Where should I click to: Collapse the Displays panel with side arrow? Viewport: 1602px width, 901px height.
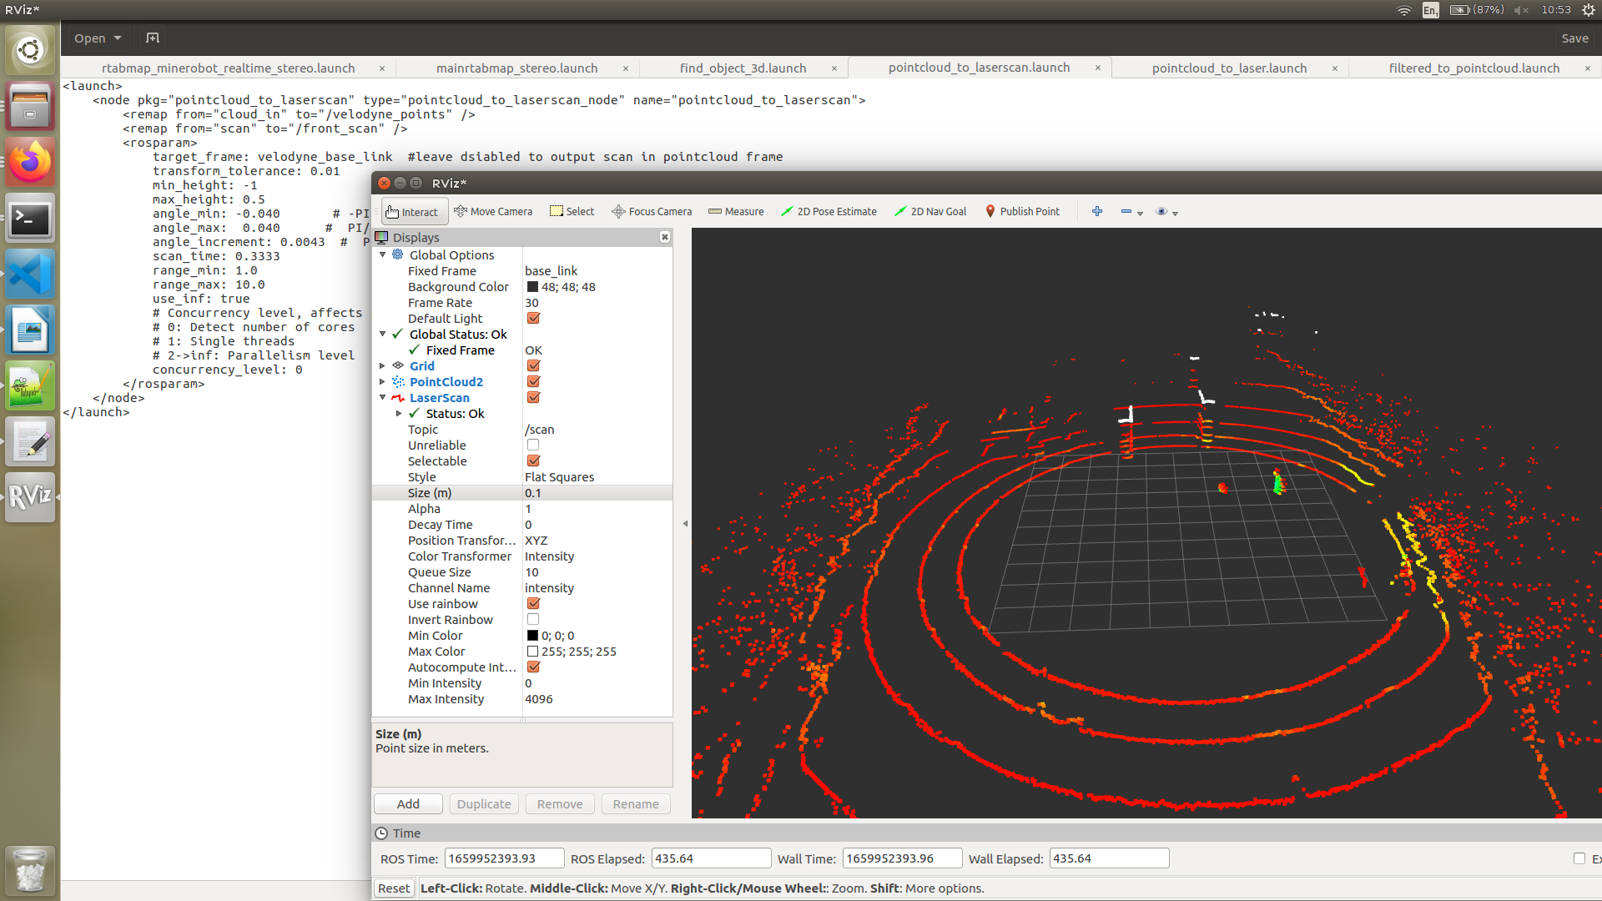[685, 524]
